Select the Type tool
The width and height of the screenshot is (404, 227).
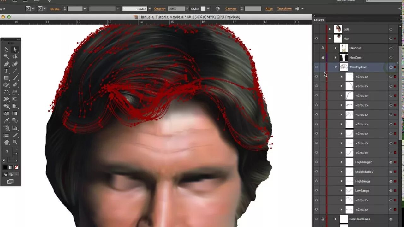(x=6, y=71)
